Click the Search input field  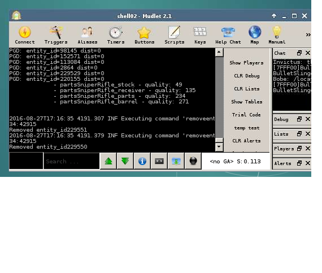point(72,161)
